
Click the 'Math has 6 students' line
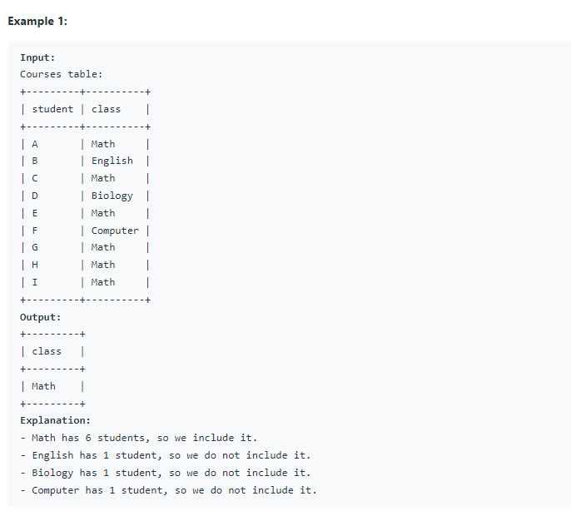(138, 438)
